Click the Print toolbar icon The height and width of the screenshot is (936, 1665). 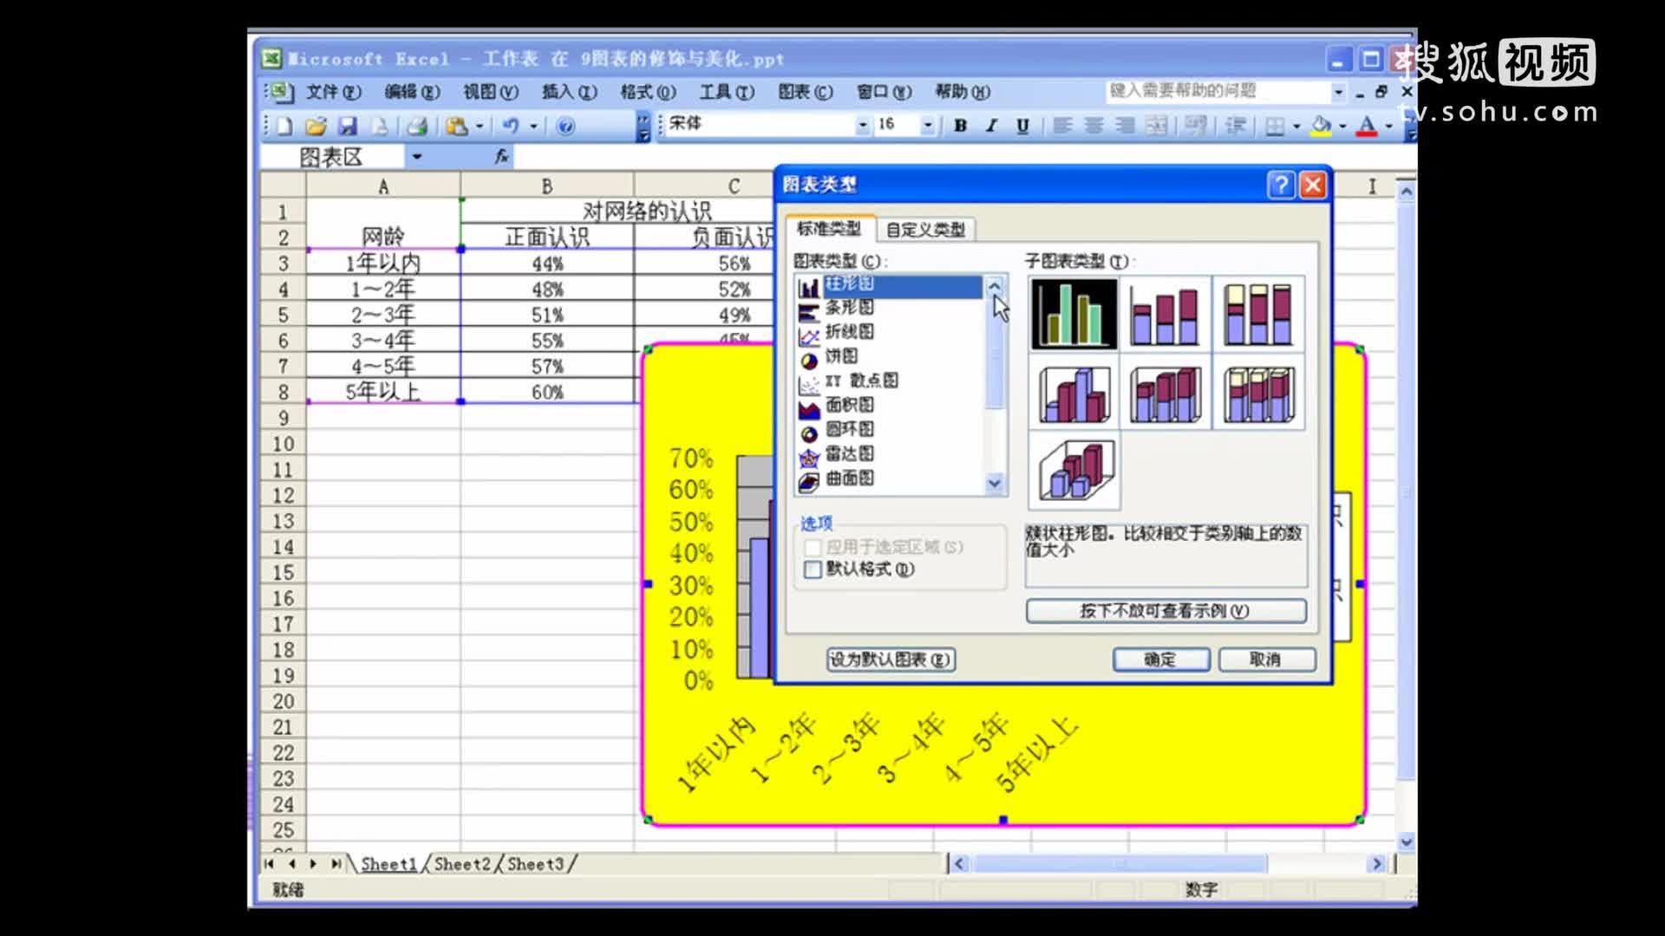(417, 127)
